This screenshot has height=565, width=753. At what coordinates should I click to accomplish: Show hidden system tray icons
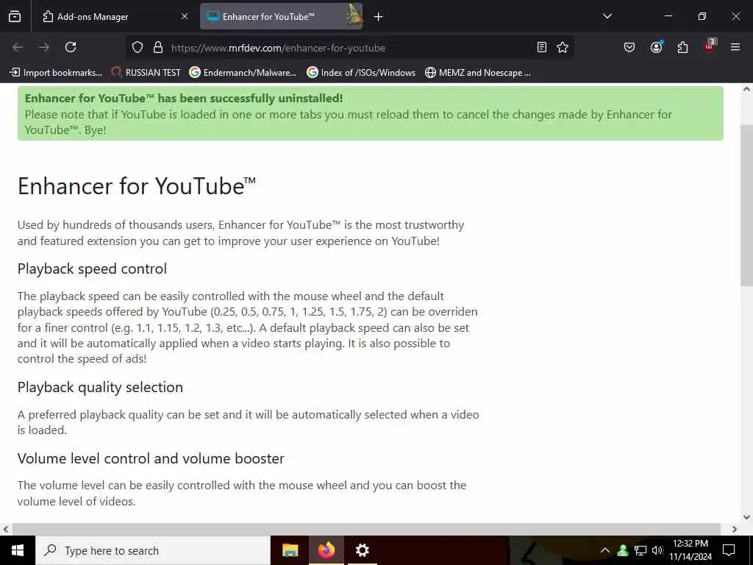point(605,550)
